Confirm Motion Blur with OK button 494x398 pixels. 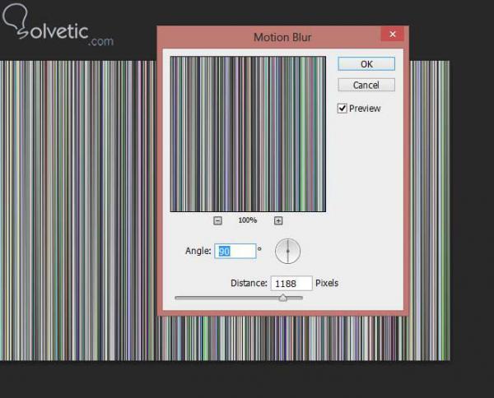click(x=366, y=64)
